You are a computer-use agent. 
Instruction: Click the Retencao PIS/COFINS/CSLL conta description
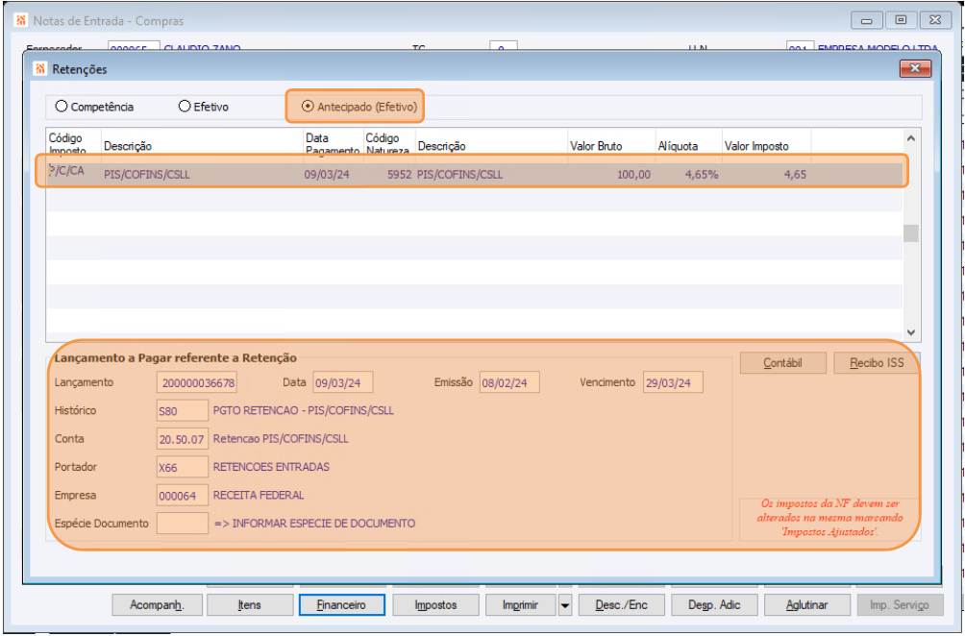281,438
